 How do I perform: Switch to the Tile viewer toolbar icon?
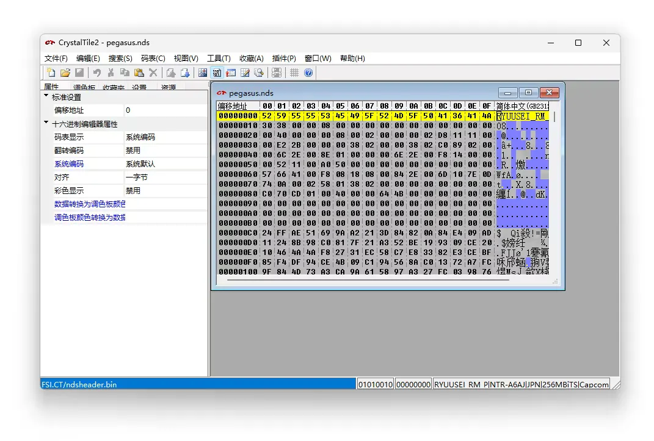pyautogui.click(x=203, y=73)
